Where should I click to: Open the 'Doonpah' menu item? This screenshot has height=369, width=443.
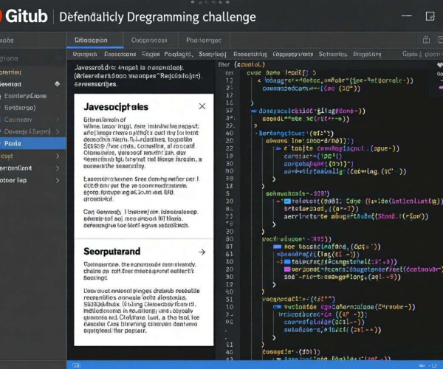[x=85, y=54]
